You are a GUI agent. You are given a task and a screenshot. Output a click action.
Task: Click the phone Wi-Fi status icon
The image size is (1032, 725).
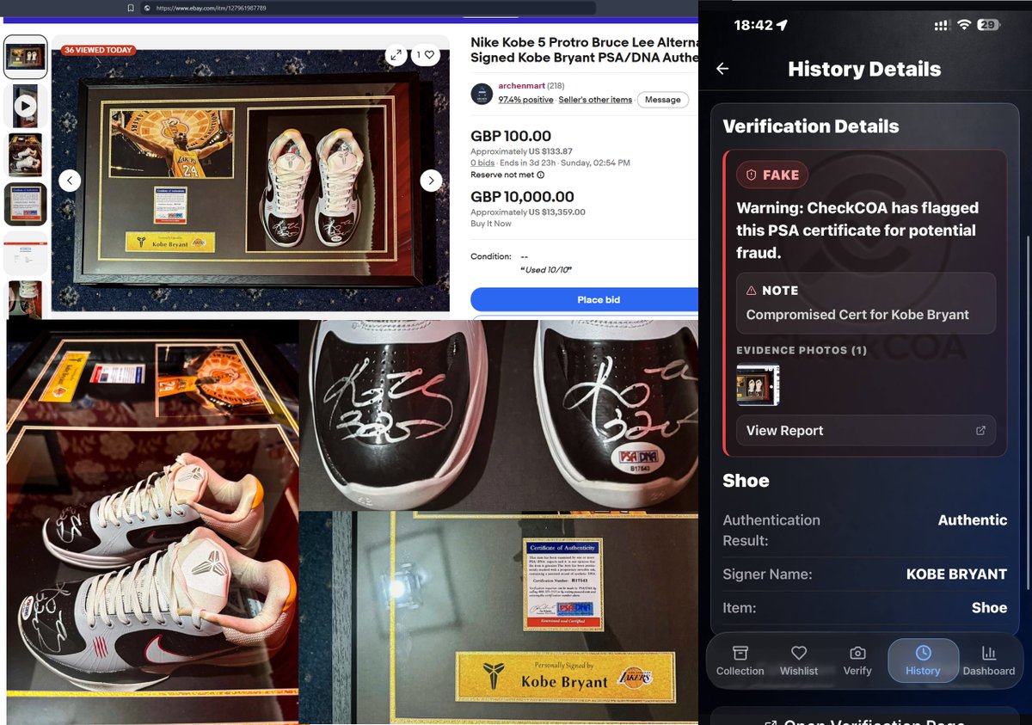pyautogui.click(x=964, y=25)
